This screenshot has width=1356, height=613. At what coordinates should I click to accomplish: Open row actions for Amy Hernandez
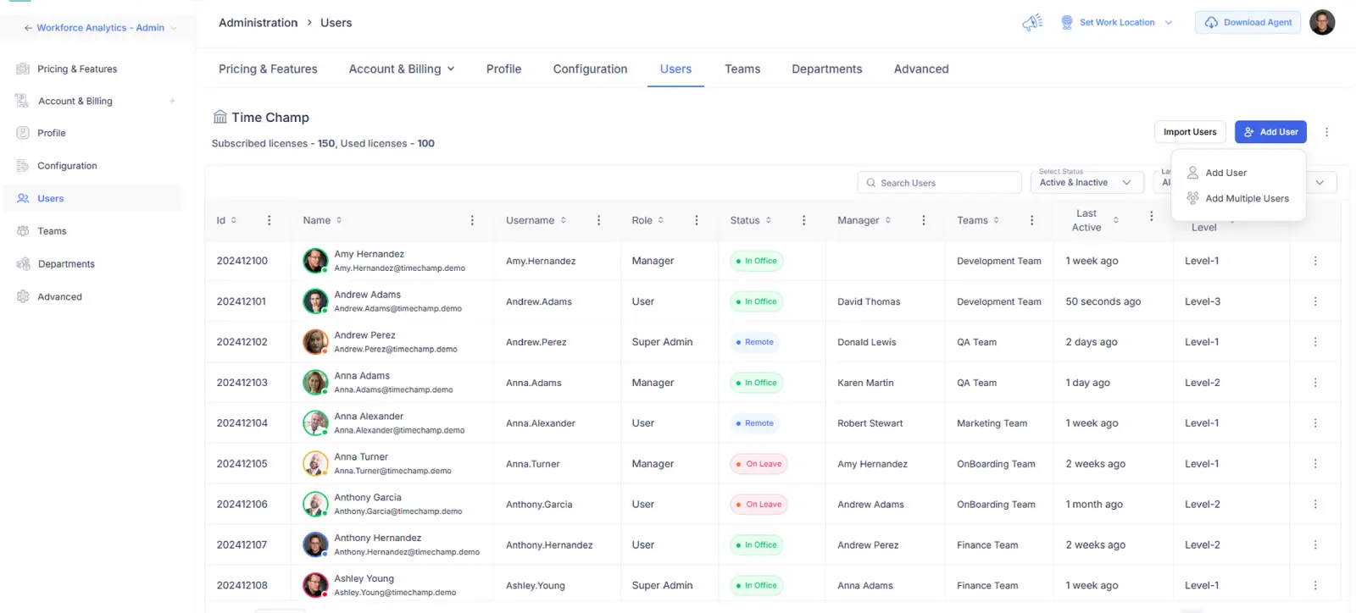(x=1314, y=261)
